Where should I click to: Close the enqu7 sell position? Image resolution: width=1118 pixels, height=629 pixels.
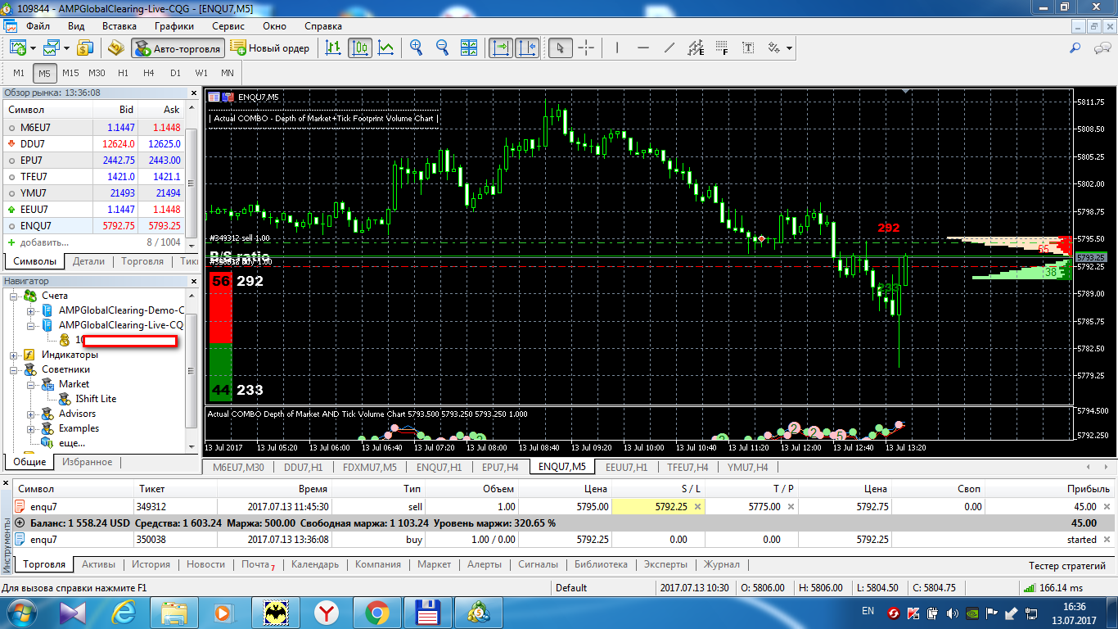pyautogui.click(x=1107, y=507)
